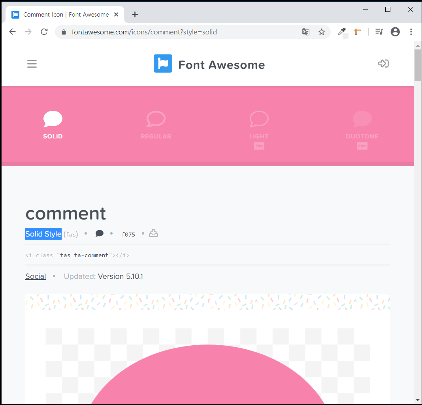The height and width of the screenshot is (405, 422).
Task: Click the download SVG icon
Action: pyautogui.click(x=153, y=233)
